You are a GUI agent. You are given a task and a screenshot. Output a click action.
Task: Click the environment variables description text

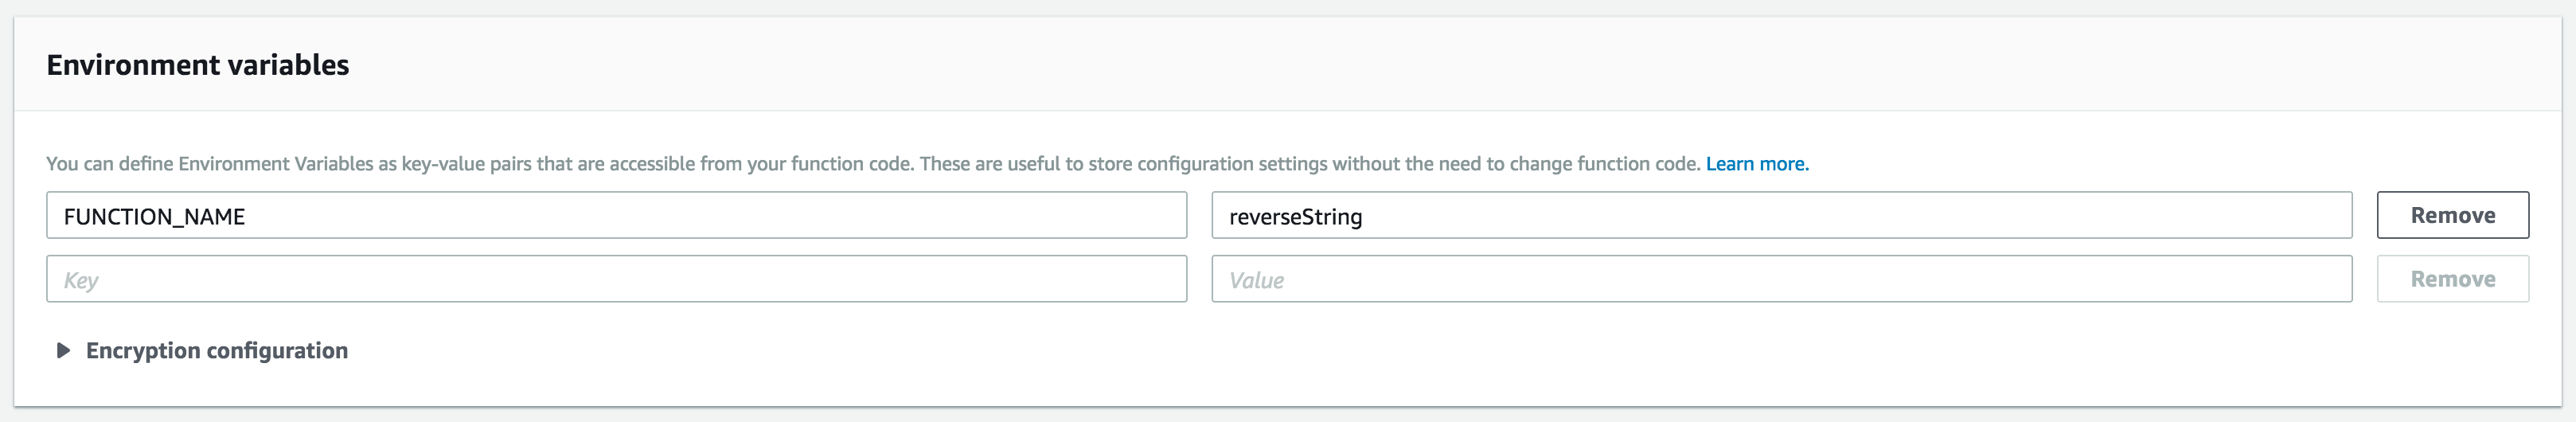point(873,164)
